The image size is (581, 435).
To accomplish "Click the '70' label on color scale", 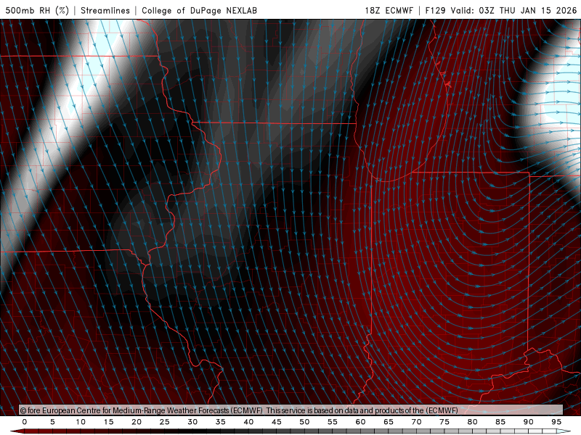I will point(416,422).
